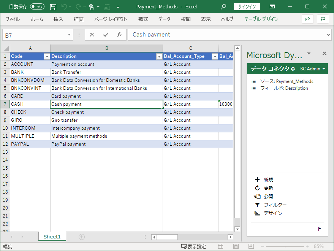Cancel the formula edit with X icon
334x251 pixels.
click(92, 35)
